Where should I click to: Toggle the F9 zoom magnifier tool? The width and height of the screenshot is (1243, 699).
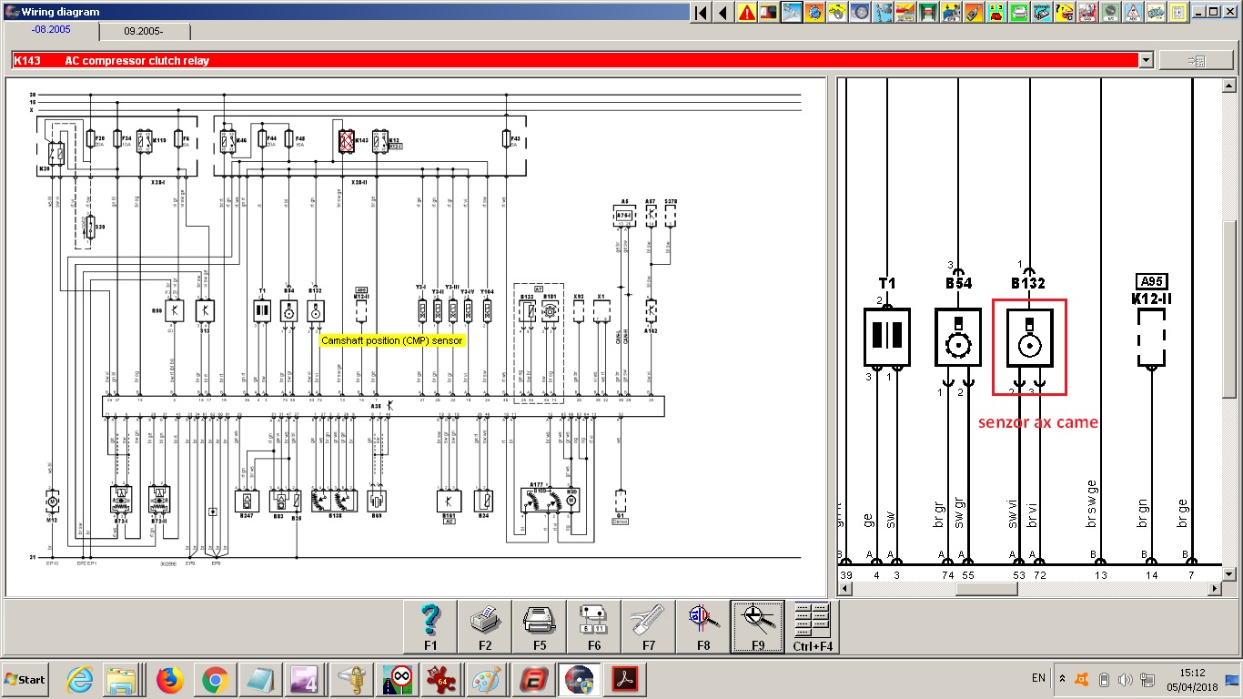tap(757, 627)
